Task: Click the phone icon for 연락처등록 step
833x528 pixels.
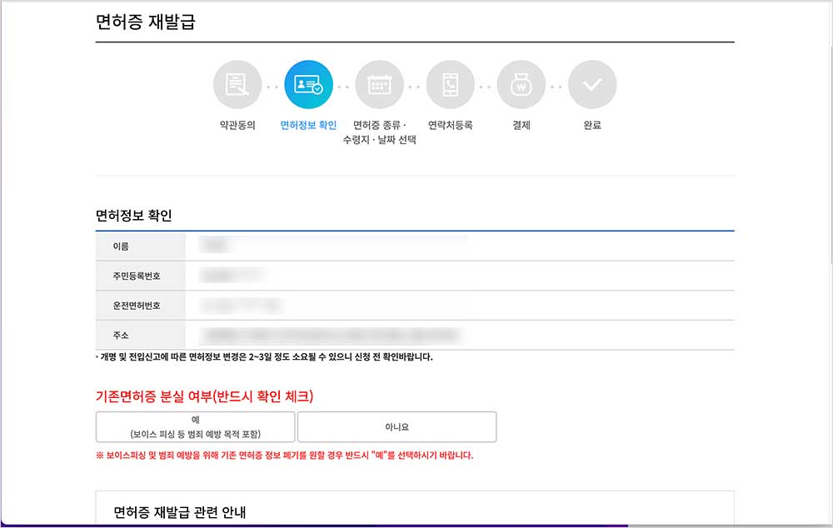Action: [x=450, y=83]
